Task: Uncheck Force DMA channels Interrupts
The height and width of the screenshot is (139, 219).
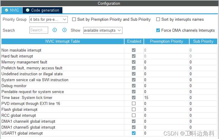Action: pyautogui.click(x=158, y=30)
